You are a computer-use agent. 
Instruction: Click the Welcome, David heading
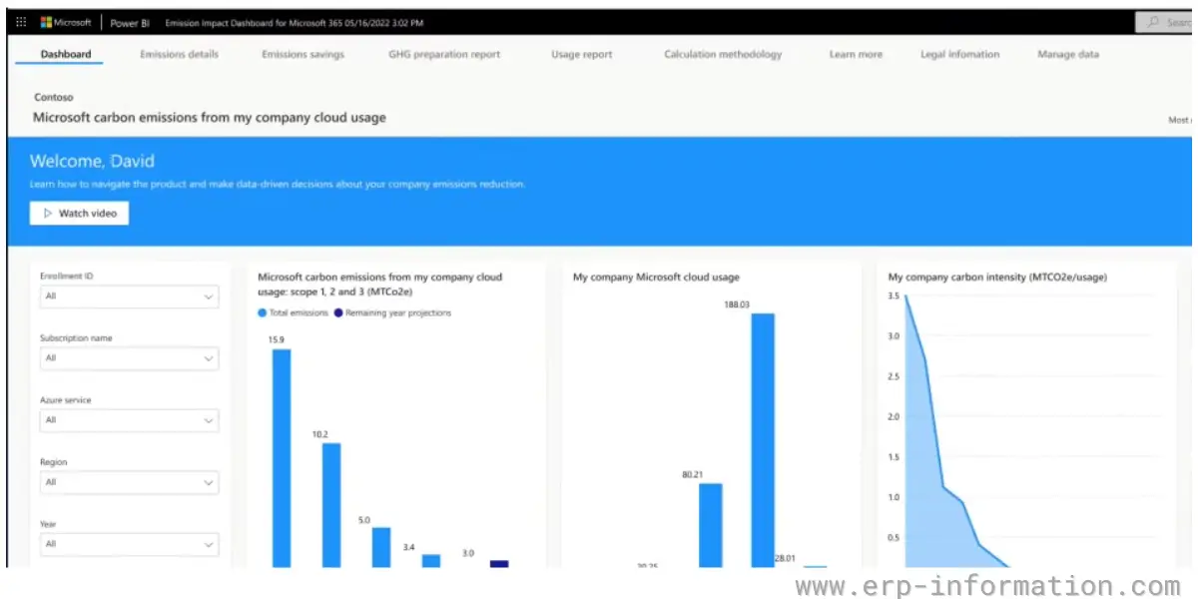(92, 161)
